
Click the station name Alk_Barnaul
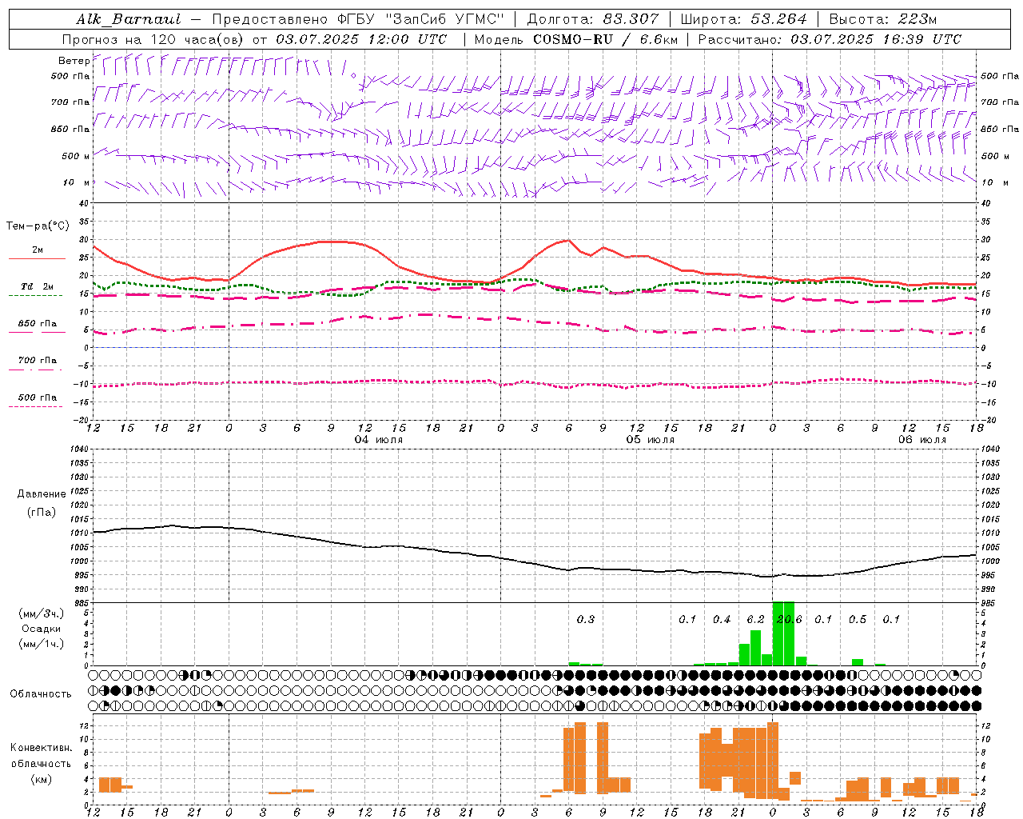(x=129, y=19)
